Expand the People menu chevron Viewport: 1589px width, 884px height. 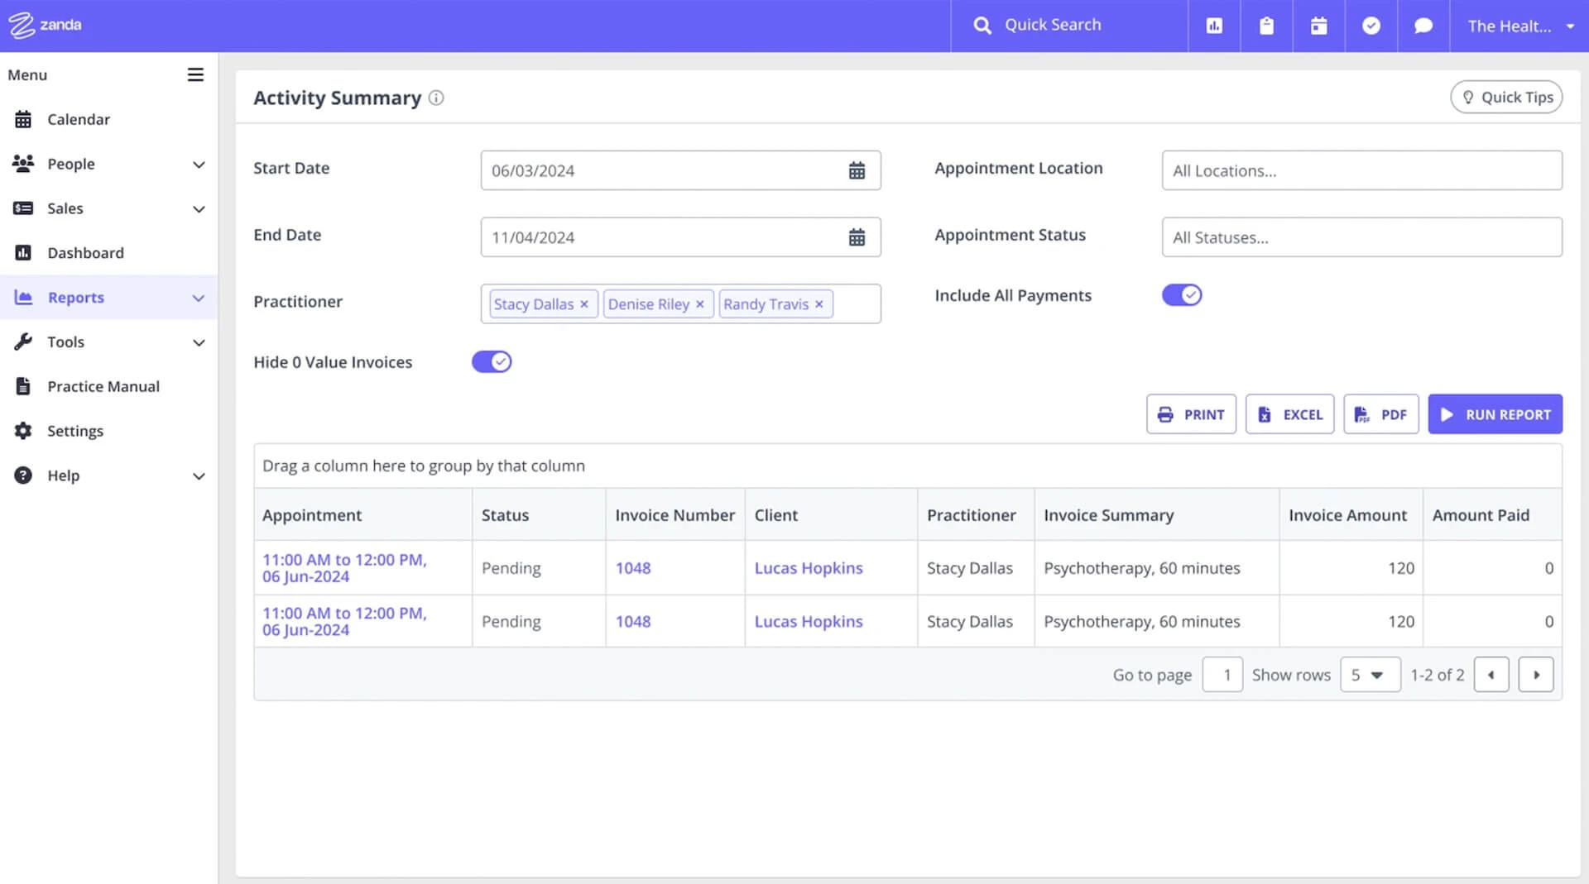pos(199,165)
